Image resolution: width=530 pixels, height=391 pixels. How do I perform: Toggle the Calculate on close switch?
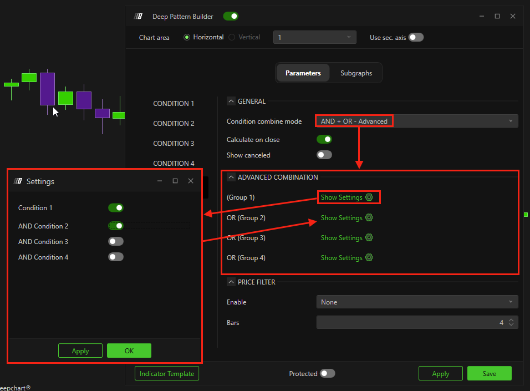[324, 140]
